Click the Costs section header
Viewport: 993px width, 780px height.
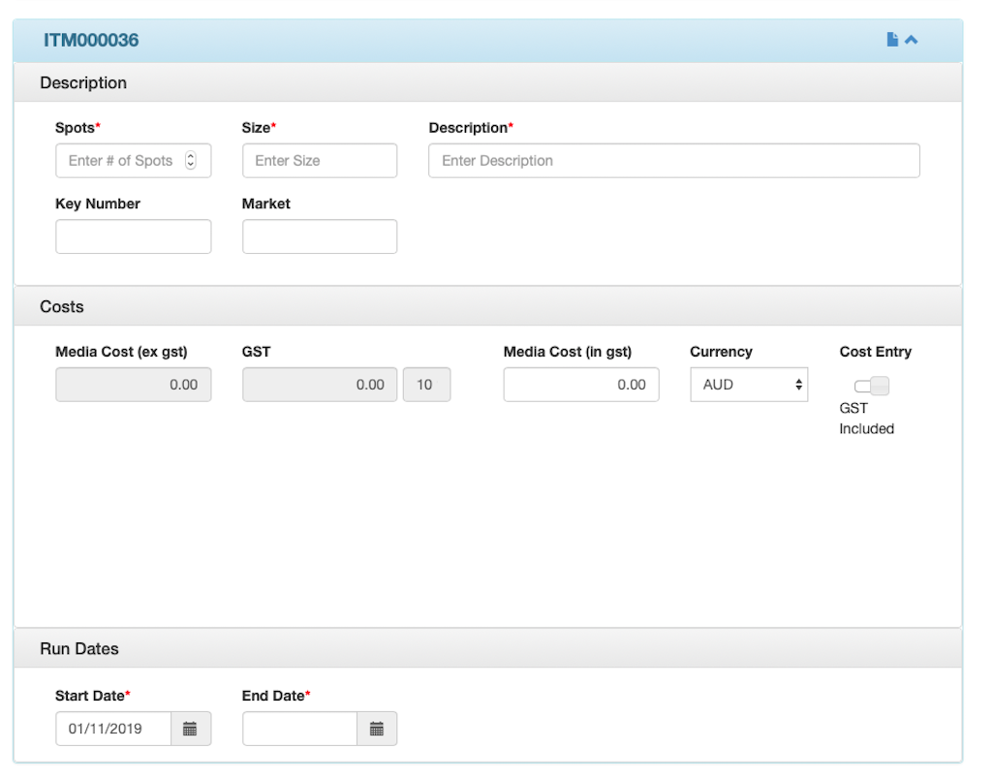click(62, 306)
